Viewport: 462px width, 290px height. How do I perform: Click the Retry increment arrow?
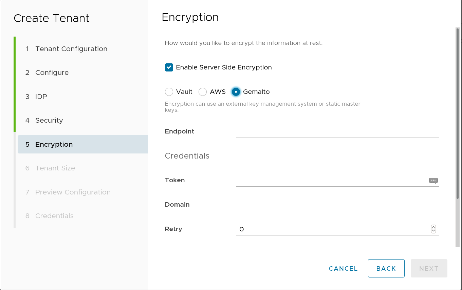click(x=433, y=227)
